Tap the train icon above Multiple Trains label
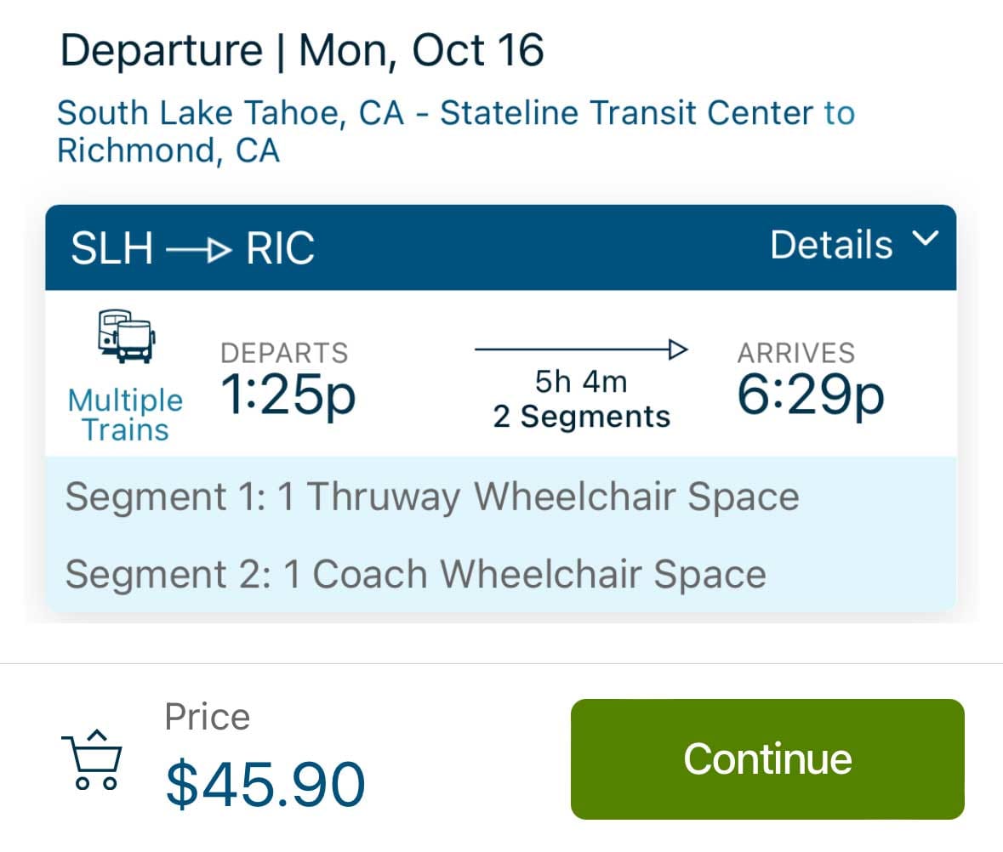This screenshot has height=852, width=1003. [125, 335]
